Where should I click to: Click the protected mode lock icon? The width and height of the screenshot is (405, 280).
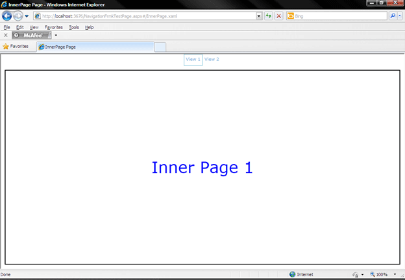tap(356, 275)
